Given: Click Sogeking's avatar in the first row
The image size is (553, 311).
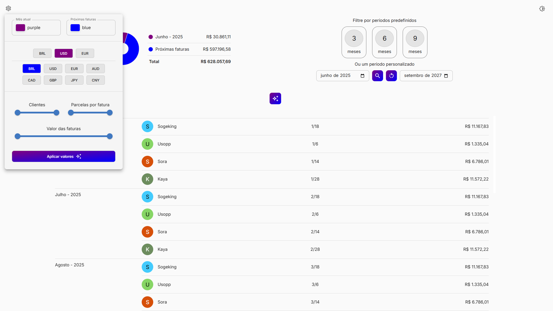Looking at the screenshot, I should tap(147, 126).
